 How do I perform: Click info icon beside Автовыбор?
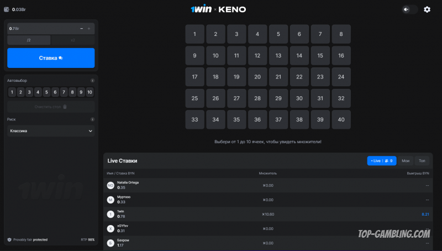pos(92,81)
